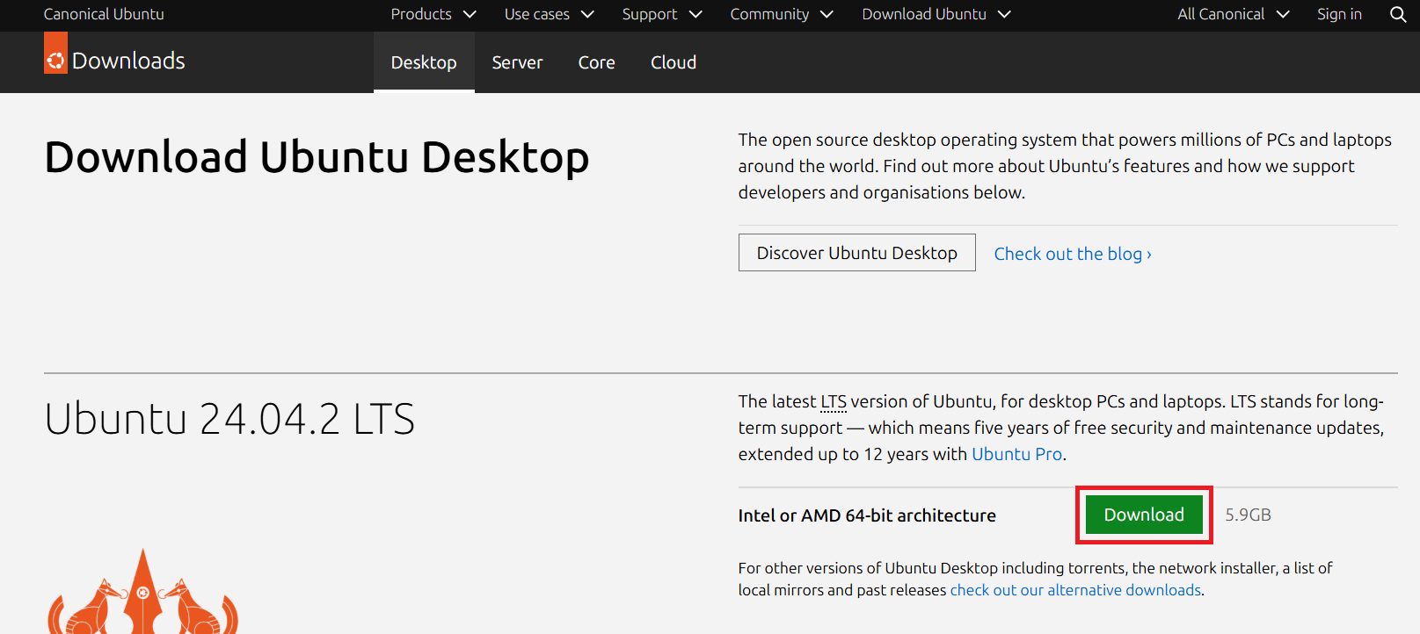Switch to the Cloud tab
Screen dimensions: 1420x634
coord(674,62)
